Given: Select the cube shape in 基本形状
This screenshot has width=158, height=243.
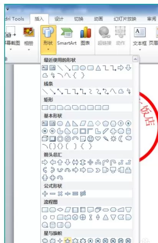Looking at the screenshot, I should pyautogui.click(x=45, y=139).
